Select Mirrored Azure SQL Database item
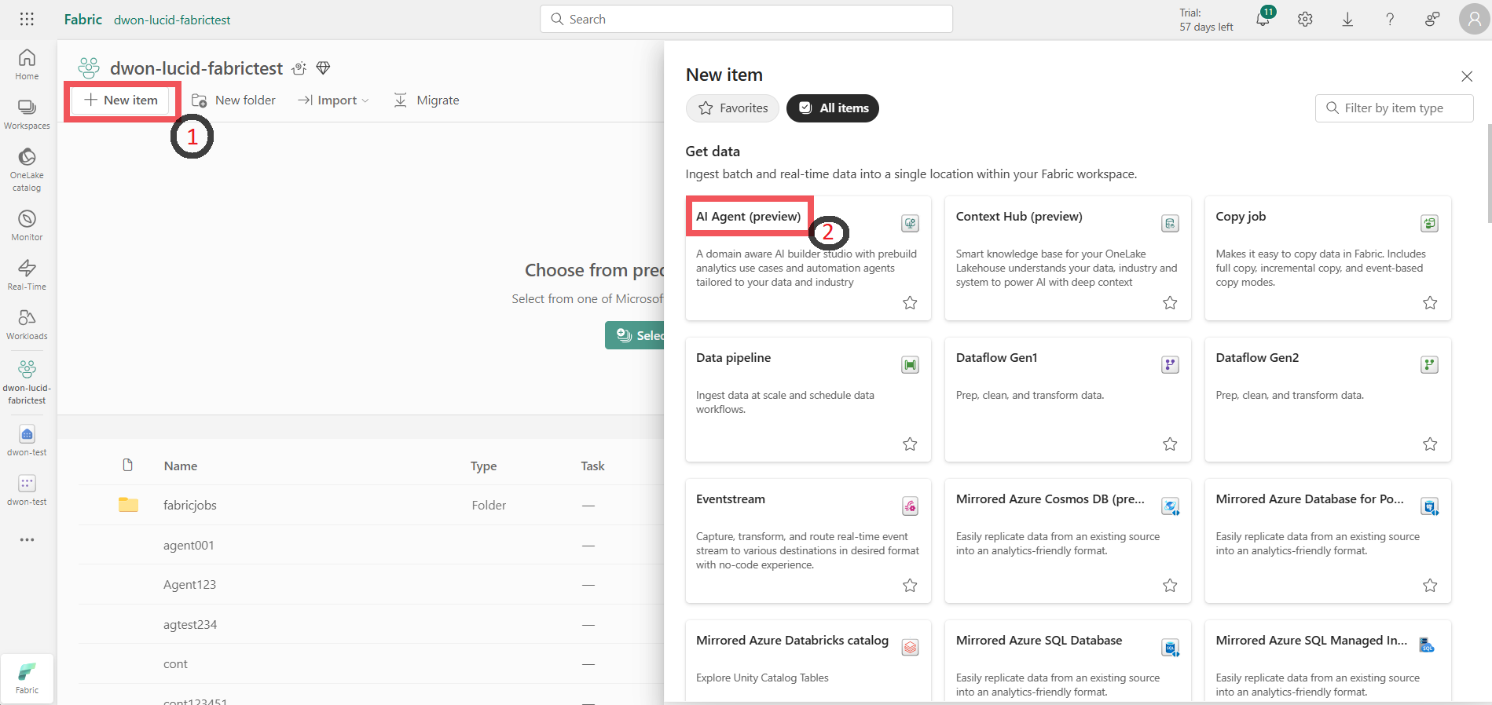The height and width of the screenshot is (705, 1492). pos(1068,660)
